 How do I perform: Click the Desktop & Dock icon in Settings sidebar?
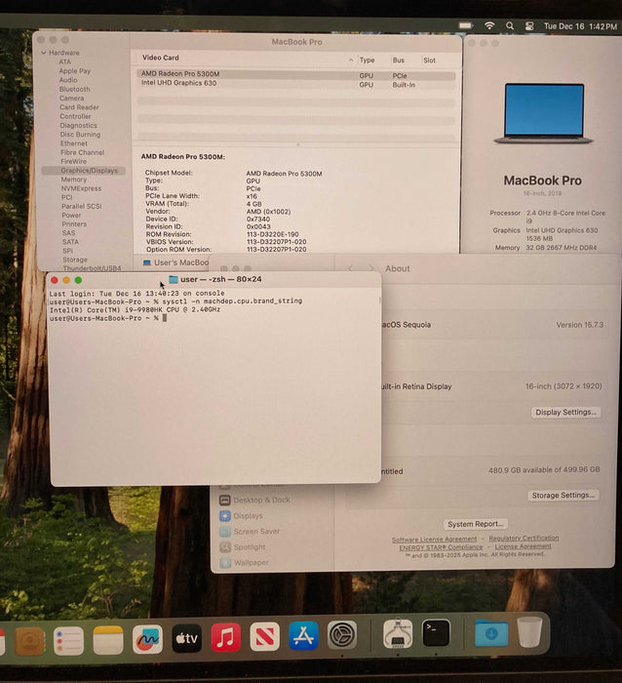click(x=225, y=501)
